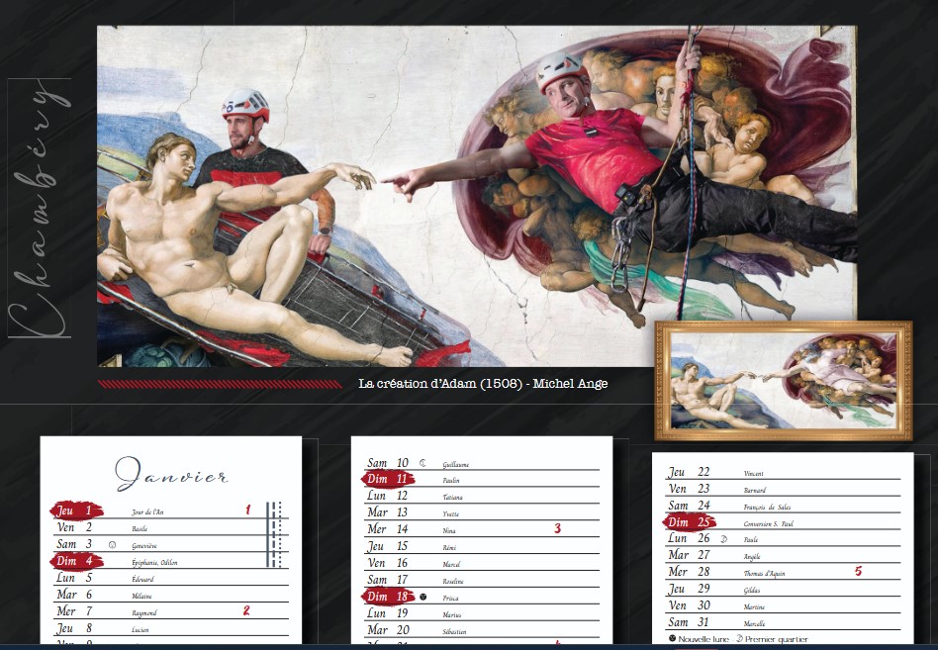Click the first quarter moon icon beside Lun 26

tap(723, 539)
